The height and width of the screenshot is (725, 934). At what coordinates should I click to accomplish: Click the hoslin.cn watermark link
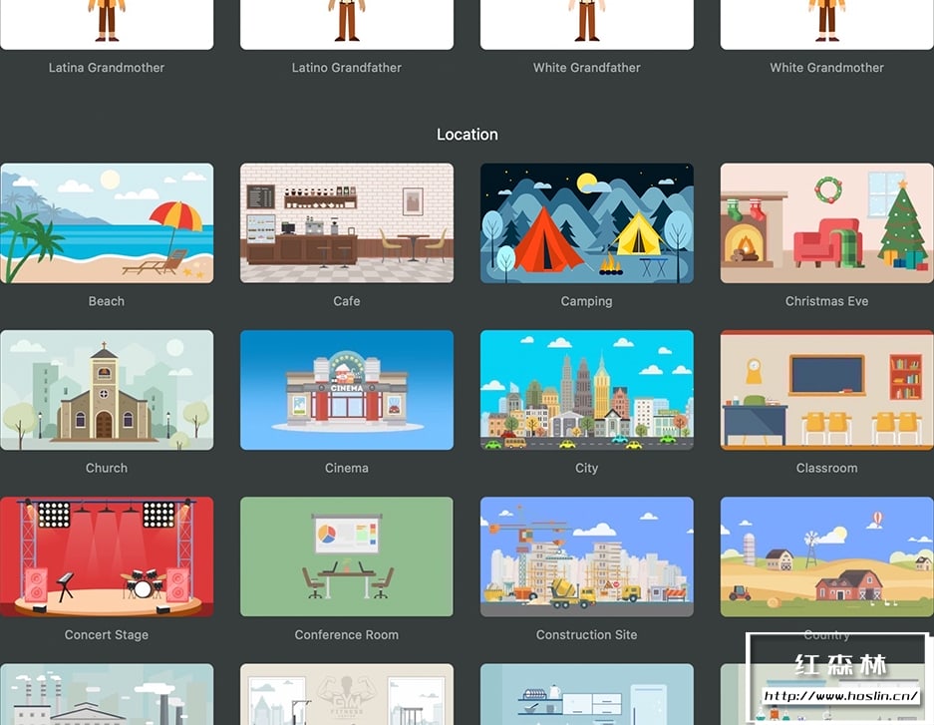coord(840,695)
